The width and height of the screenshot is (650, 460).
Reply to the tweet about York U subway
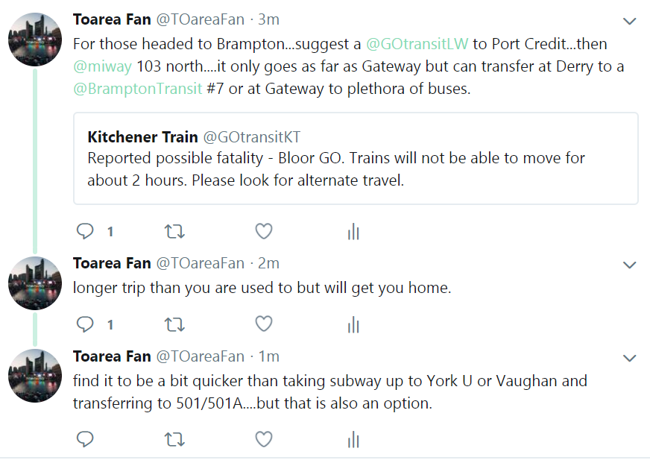point(86,439)
